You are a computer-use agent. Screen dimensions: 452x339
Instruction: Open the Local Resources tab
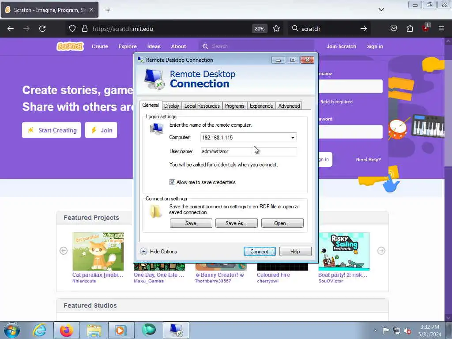click(x=202, y=106)
